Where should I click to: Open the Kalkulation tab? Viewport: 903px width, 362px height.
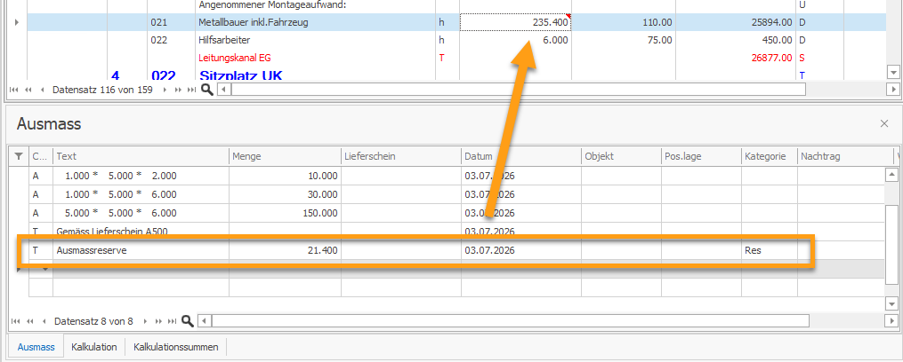94,347
